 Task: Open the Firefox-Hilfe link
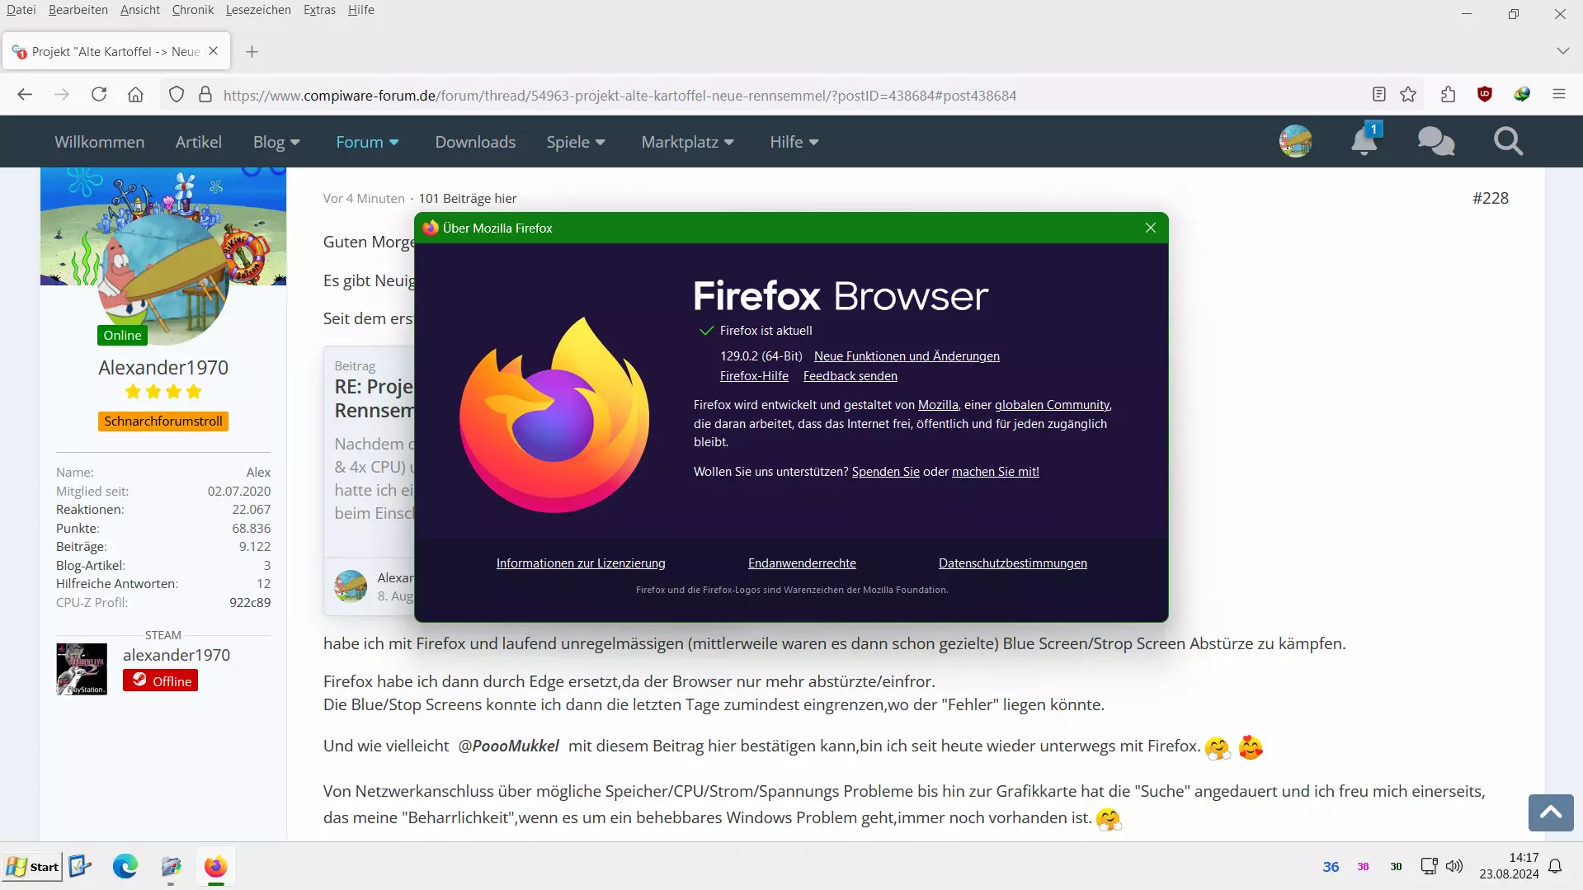(754, 376)
